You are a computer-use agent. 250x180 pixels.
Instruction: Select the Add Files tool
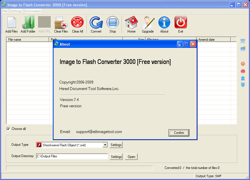[x=11, y=24]
